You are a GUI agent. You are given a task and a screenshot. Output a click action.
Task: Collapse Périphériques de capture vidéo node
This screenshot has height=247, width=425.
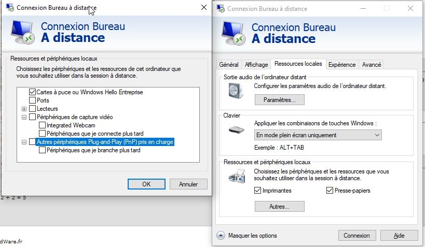pos(24,118)
